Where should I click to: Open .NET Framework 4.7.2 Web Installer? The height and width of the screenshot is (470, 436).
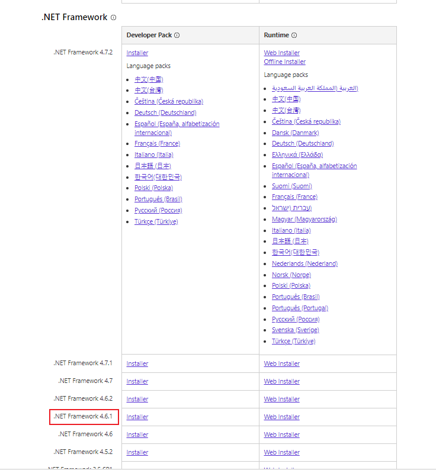282,53
